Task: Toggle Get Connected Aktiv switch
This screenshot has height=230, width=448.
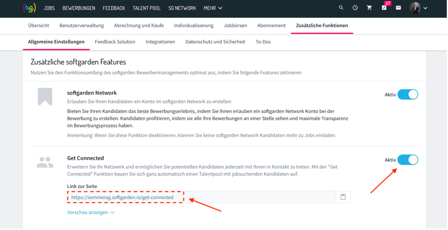Action: [x=407, y=160]
